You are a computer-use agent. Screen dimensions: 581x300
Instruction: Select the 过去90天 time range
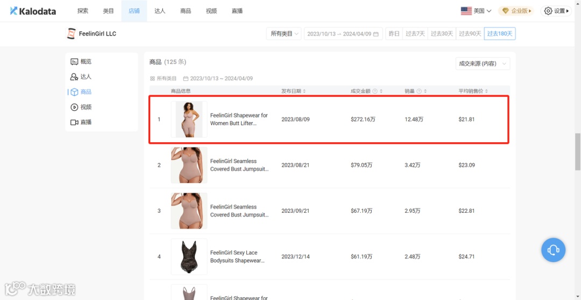(470, 34)
